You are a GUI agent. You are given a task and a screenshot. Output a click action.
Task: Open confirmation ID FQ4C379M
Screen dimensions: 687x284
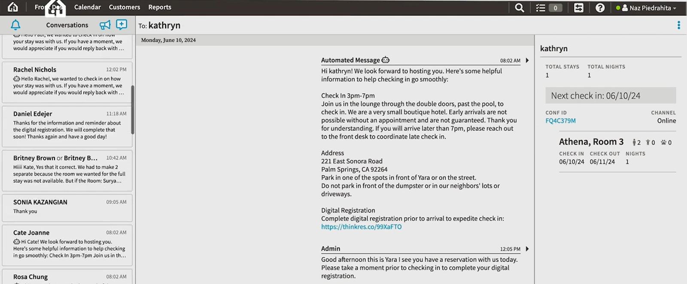tap(561, 121)
